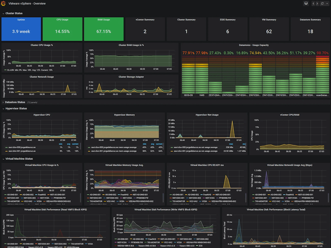
Task: Enable kiosk TV view mode
Action: [306, 3]
